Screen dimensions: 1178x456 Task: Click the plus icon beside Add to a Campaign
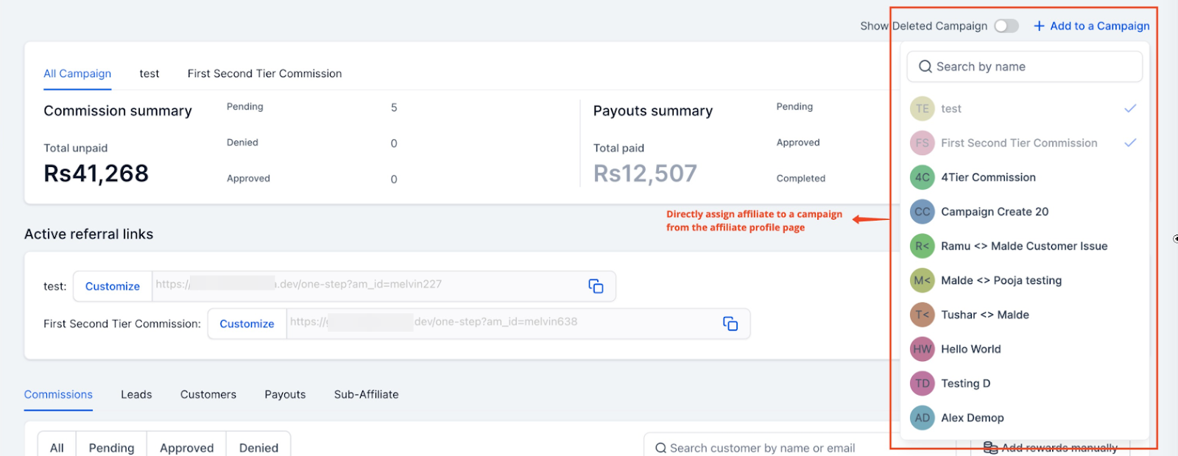point(1039,26)
